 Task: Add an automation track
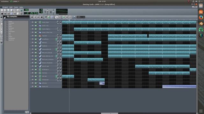[52, 17]
